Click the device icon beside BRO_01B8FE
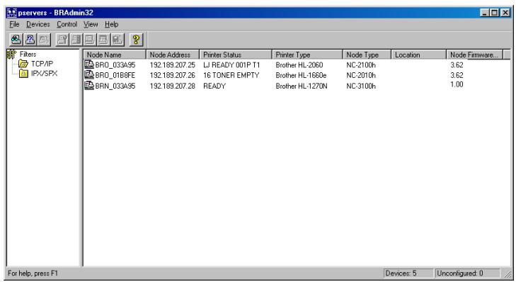 tap(89, 75)
